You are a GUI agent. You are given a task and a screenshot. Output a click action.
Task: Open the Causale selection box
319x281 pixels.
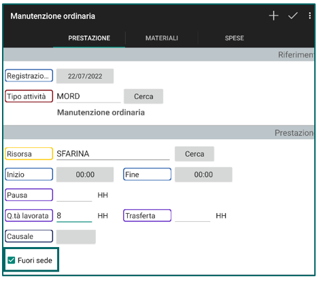[x=76, y=237]
